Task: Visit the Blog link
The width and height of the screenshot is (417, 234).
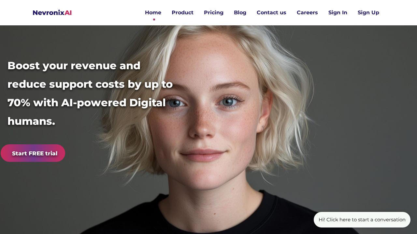Action: (240, 13)
